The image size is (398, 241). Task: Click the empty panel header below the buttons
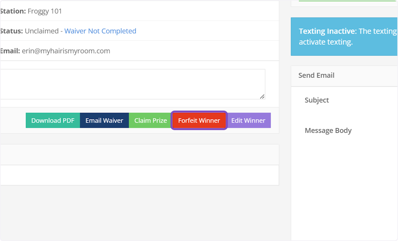(139, 155)
